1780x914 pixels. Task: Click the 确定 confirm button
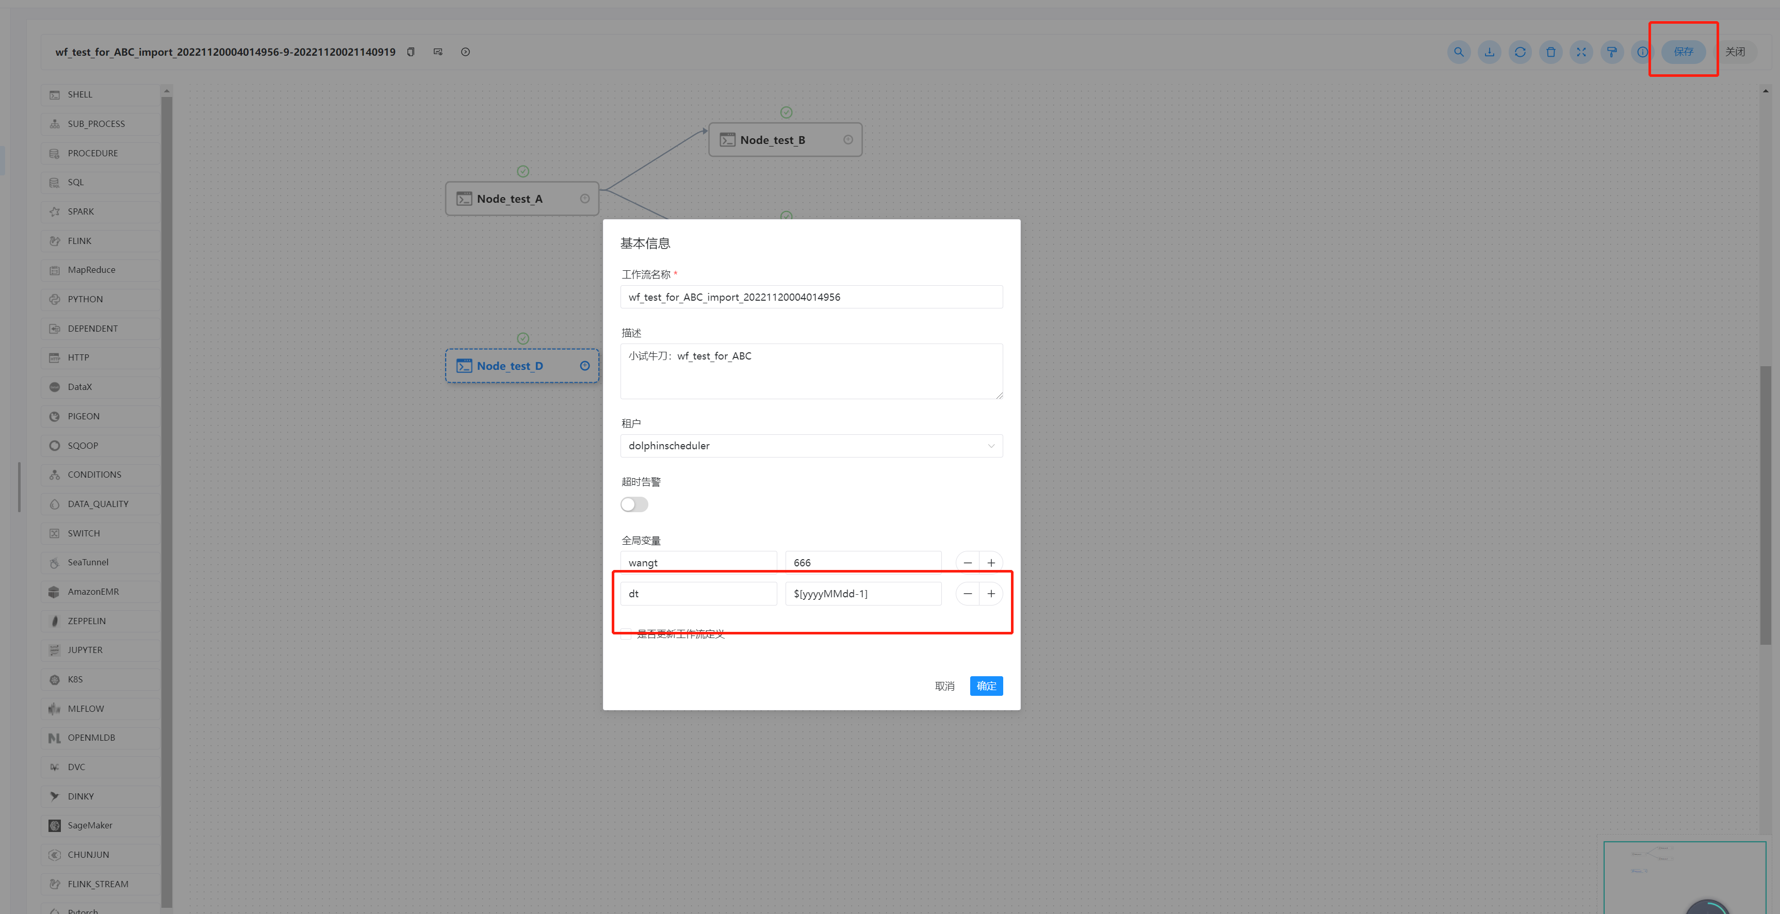pyautogui.click(x=986, y=685)
